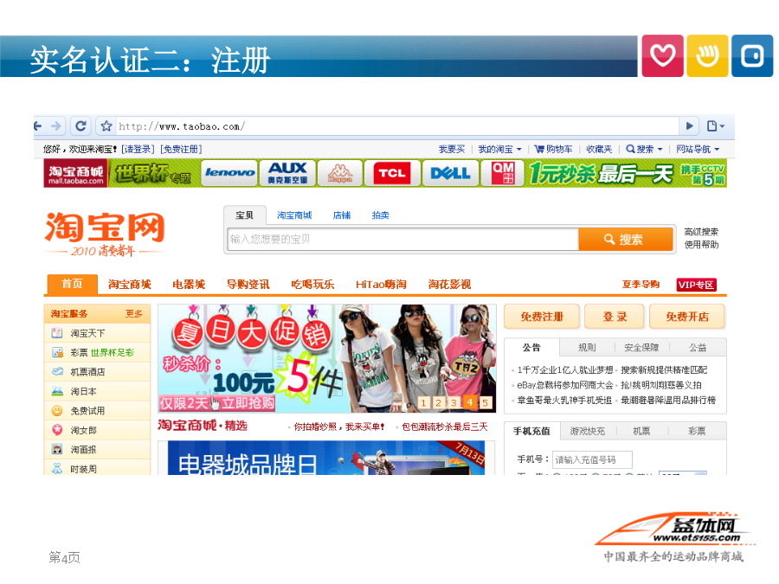Screen dimensions: 779x584
Task: Click the Kappa brand logo
Action: click(340, 173)
